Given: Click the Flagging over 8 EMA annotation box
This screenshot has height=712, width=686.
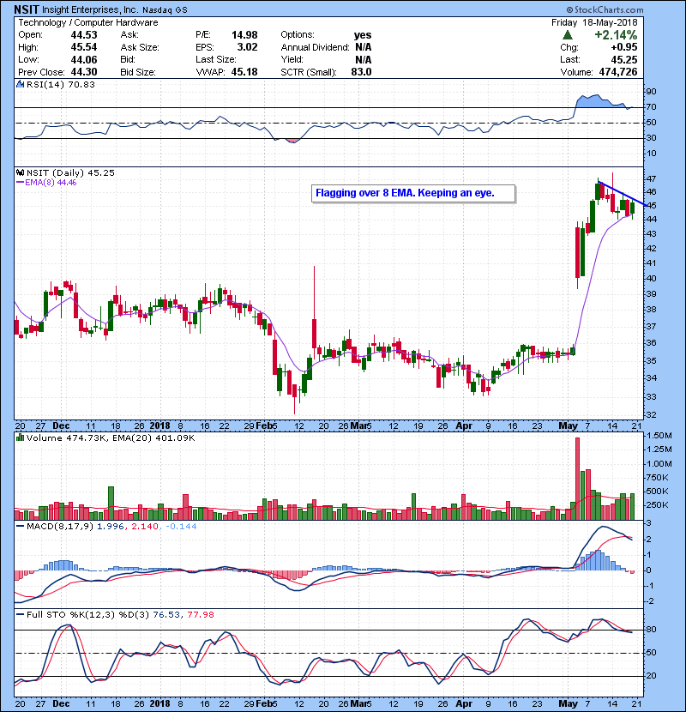Looking at the screenshot, I should [413, 193].
